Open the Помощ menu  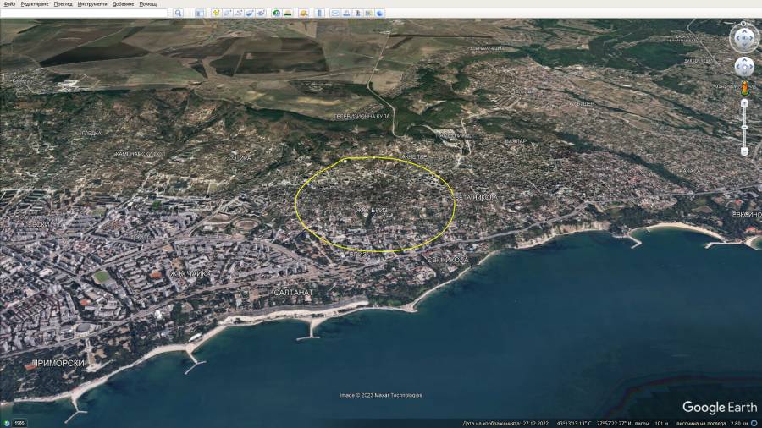pyautogui.click(x=148, y=4)
